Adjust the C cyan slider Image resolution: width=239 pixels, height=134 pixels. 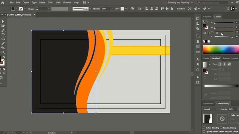pyautogui.click(x=224, y=23)
